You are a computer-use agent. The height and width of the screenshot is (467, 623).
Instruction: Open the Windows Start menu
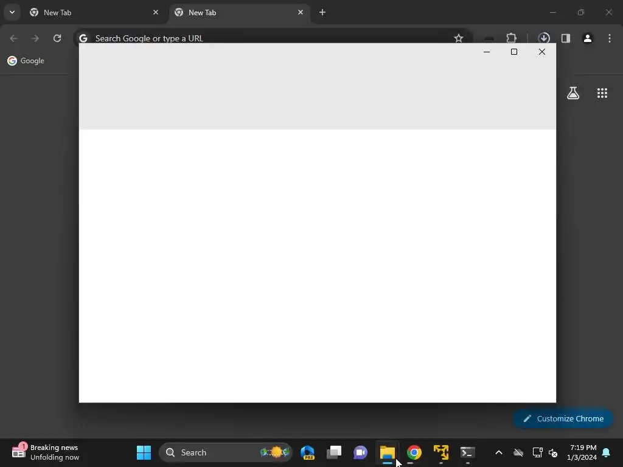[x=144, y=452]
